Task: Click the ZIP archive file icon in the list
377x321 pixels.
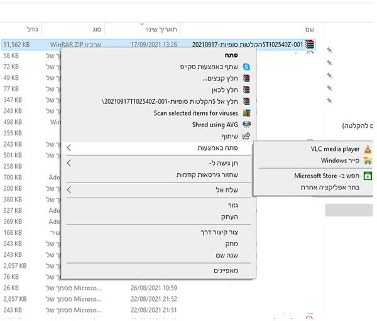Action: [x=309, y=44]
